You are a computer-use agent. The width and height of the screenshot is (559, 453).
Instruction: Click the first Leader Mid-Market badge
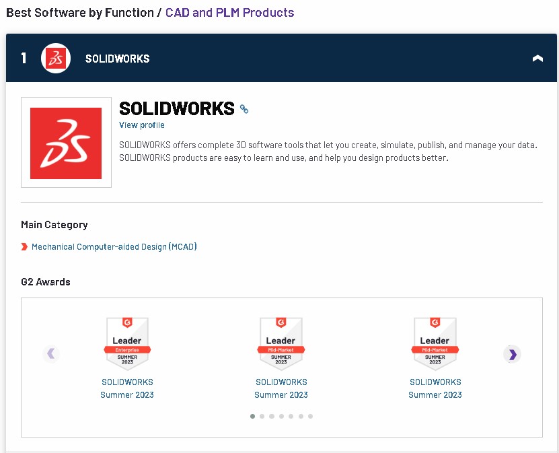(281, 344)
